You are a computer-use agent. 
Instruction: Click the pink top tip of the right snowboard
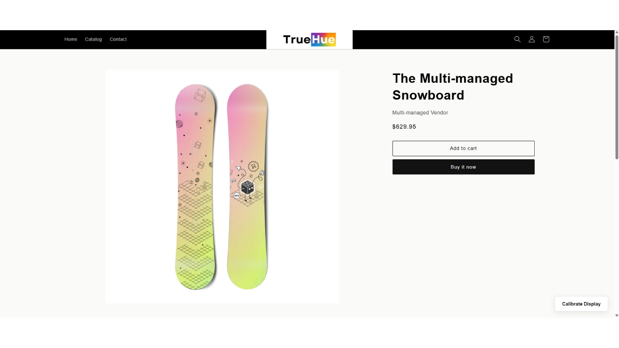[x=247, y=95]
